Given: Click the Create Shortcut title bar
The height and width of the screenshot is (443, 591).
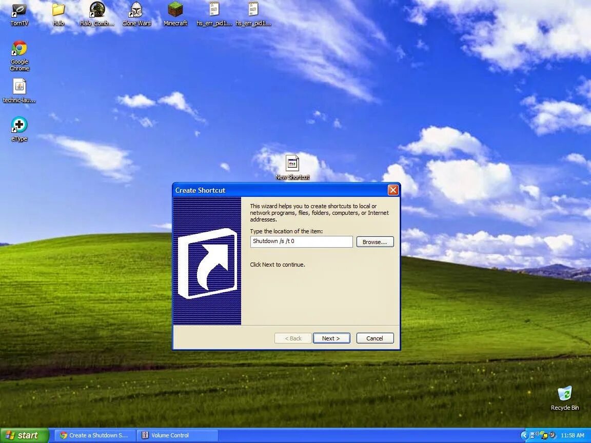Looking at the screenshot, I should pyautogui.click(x=279, y=190).
